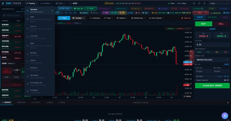Toggle the HEDGE mode chip
This screenshot has height=121, width=231.
105,13
